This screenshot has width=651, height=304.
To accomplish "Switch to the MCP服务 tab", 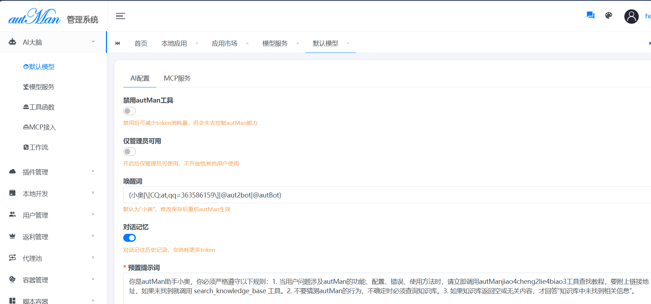I will (x=177, y=78).
